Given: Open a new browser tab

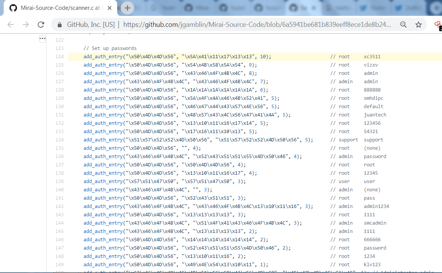Looking at the screenshot, I should click(127, 8).
